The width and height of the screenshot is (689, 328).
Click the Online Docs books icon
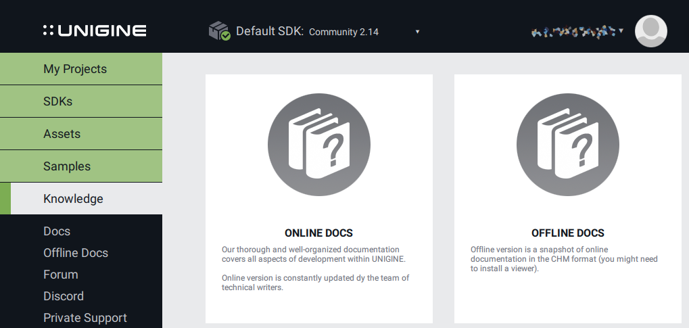click(x=318, y=144)
